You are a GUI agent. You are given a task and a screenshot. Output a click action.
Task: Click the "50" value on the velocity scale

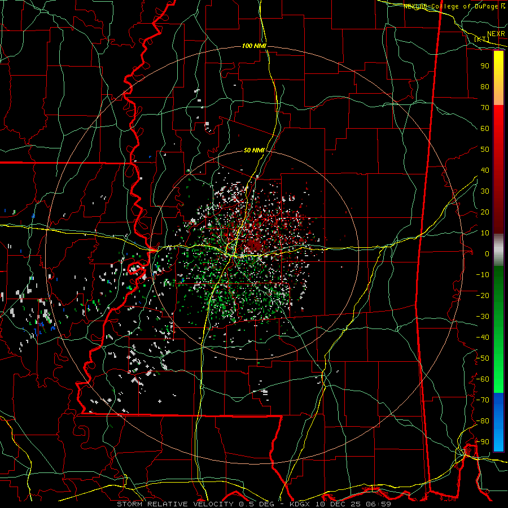pos(485,150)
